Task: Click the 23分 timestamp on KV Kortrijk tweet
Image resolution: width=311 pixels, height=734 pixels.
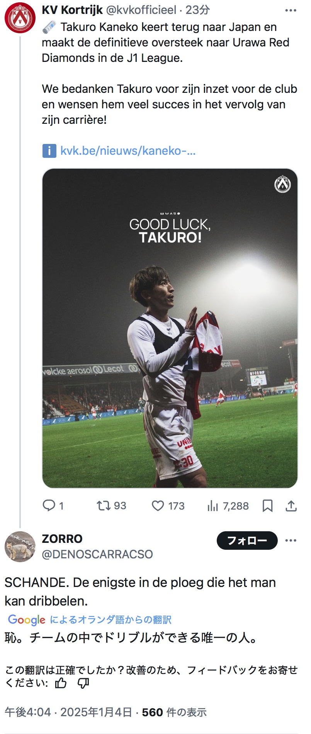Action: [197, 10]
